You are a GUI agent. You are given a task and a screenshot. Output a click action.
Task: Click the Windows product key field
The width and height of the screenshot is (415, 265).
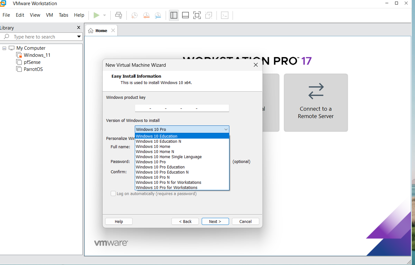pyautogui.click(x=182, y=108)
